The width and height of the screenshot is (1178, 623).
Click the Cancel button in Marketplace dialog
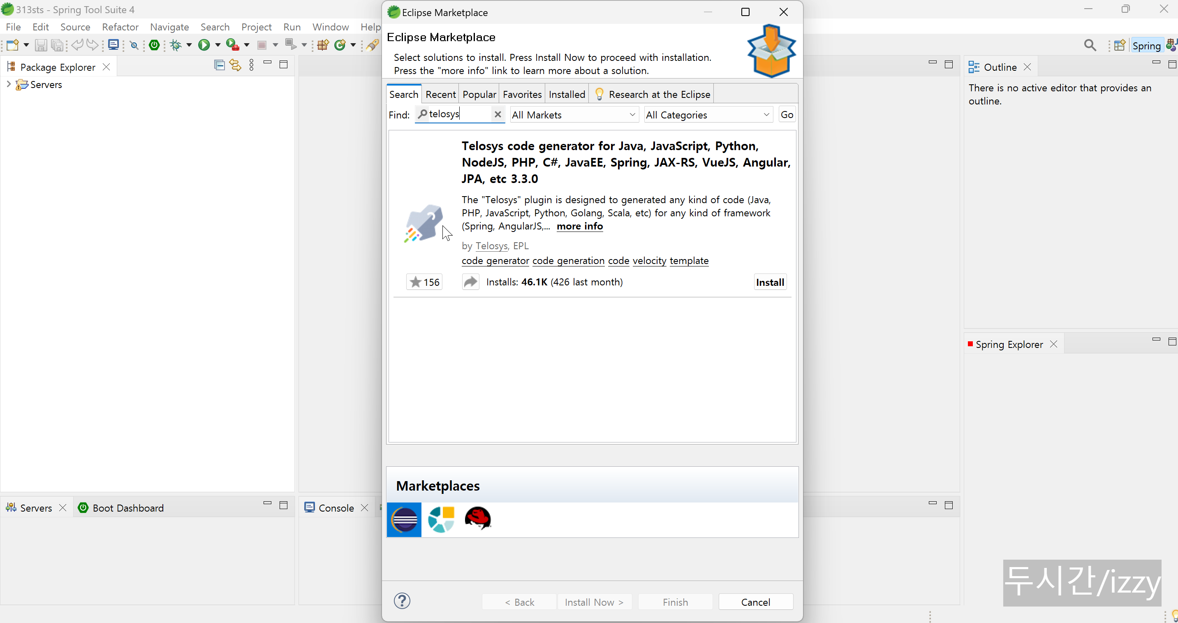coord(755,602)
